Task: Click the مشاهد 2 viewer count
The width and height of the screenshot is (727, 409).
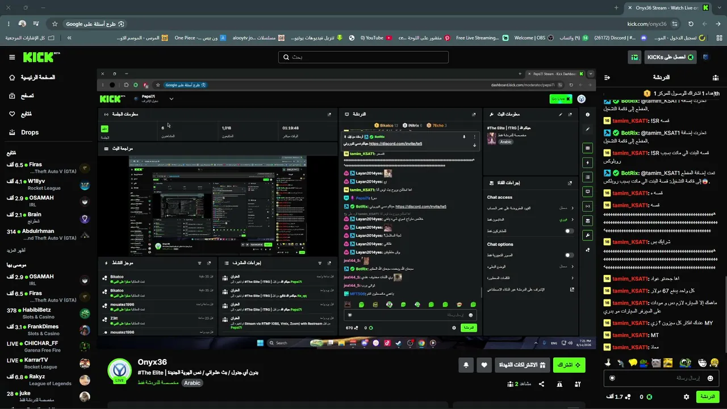Action: tap(519, 384)
